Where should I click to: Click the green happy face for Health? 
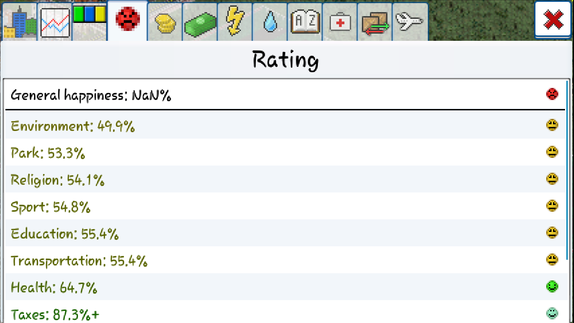click(x=552, y=286)
